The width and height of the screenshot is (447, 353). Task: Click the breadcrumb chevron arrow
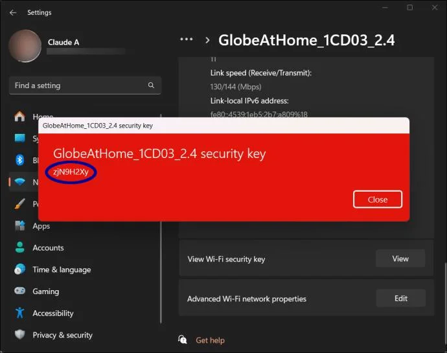pyautogui.click(x=207, y=40)
